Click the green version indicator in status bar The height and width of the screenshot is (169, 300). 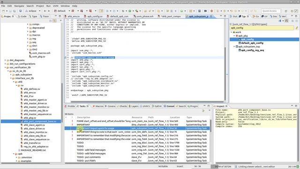(298, 167)
